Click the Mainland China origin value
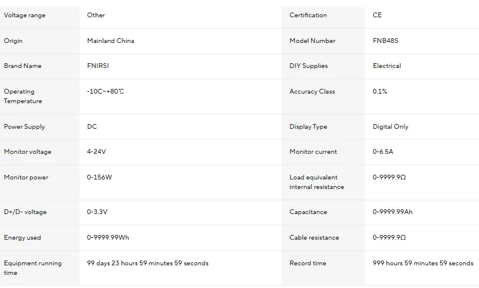Screen dimensions: 479x288 click(x=111, y=41)
